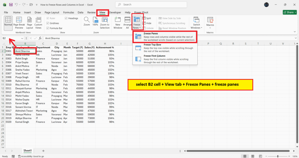
Task: Choose Freeze Top Row option
Action: [x=165, y=48]
